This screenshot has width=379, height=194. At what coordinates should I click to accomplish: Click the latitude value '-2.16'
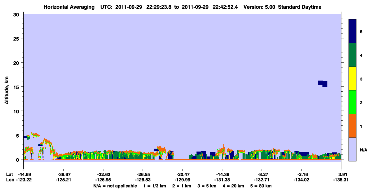tap(301, 175)
